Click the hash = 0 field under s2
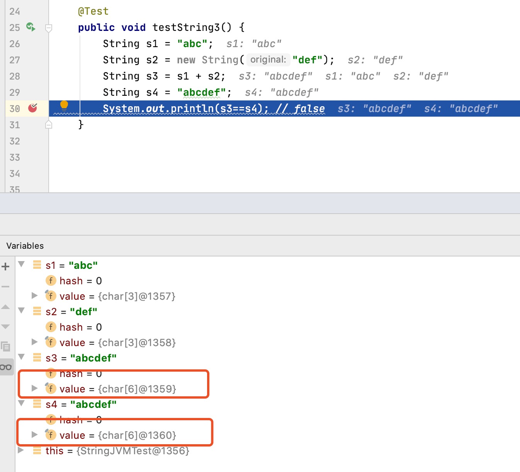The width and height of the screenshot is (520, 472). click(x=80, y=327)
